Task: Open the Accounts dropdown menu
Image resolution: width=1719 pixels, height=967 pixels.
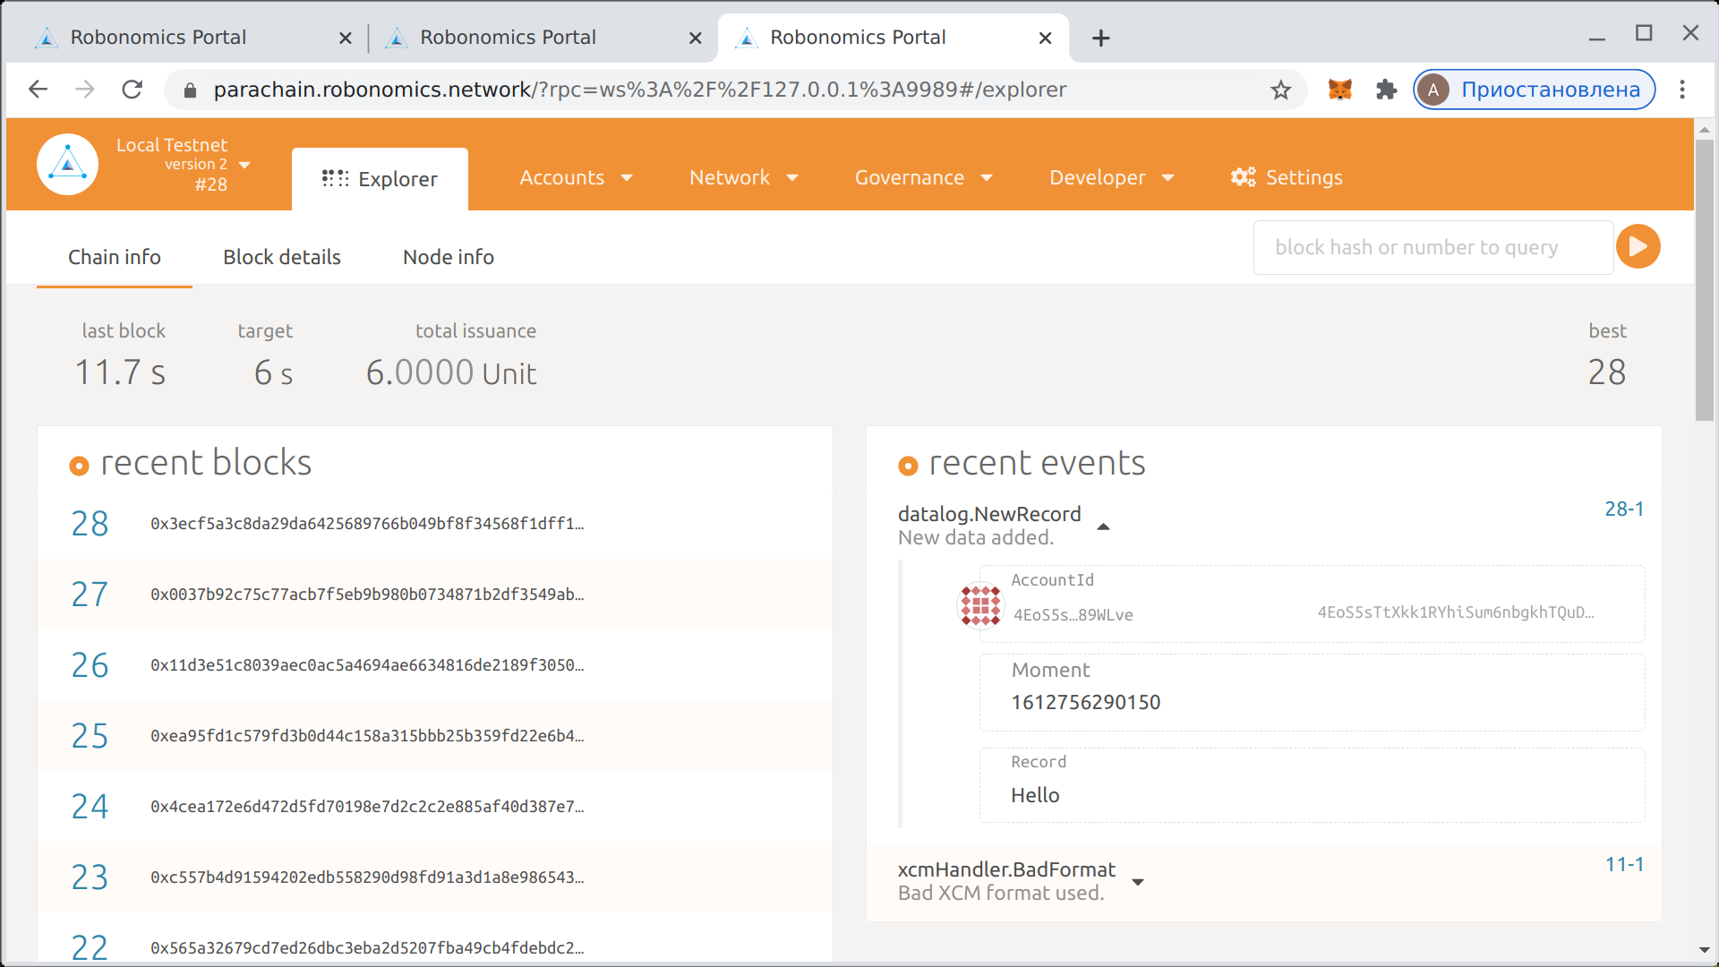Action: click(x=576, y=177)
